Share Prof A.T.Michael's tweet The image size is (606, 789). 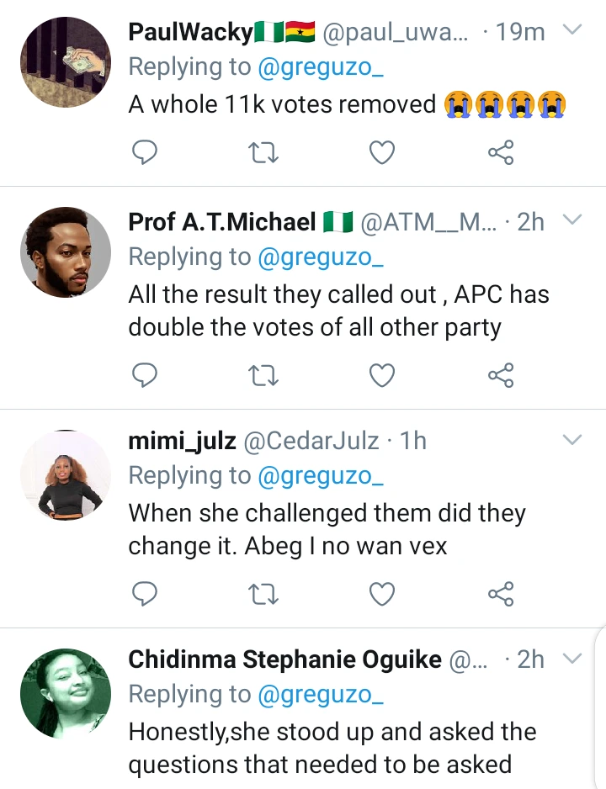501,376
